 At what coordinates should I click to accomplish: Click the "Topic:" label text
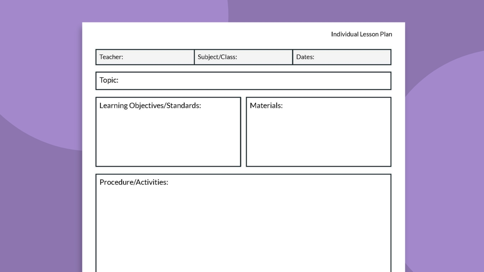click(x=109, y=80)
